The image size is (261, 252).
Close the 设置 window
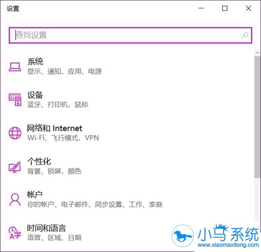[x=248, y=8]
